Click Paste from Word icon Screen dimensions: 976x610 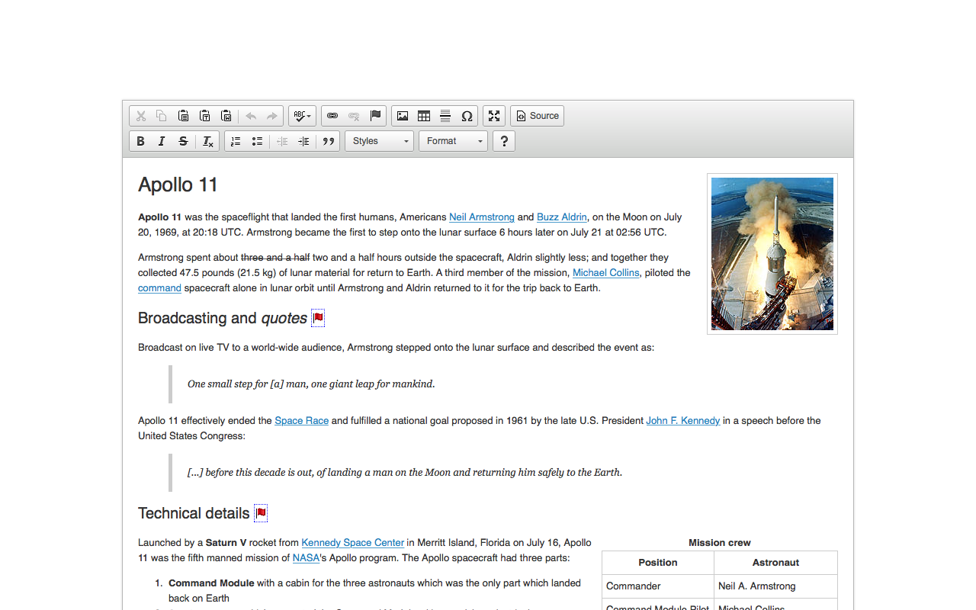click(226, 116)
